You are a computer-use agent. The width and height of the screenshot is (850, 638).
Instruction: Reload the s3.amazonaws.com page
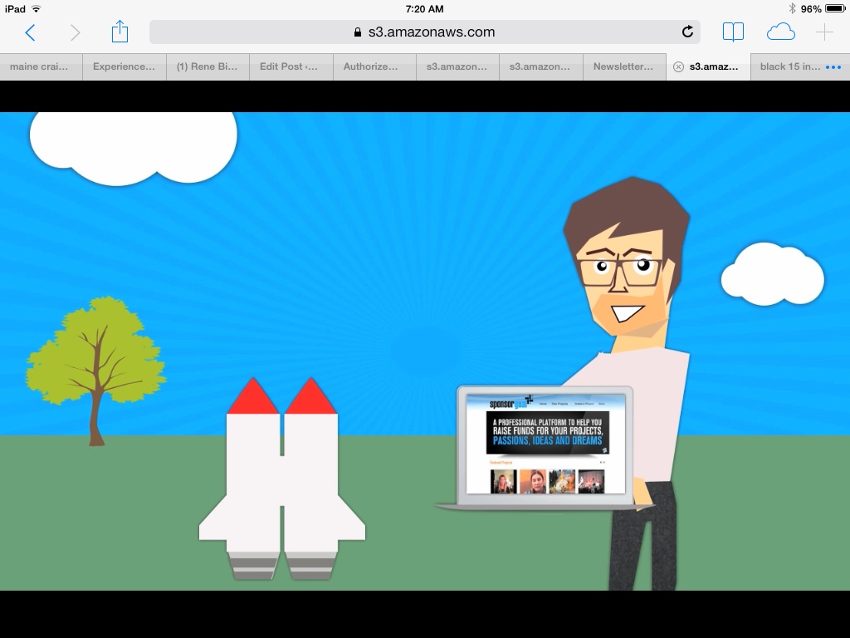click(687, 32)
